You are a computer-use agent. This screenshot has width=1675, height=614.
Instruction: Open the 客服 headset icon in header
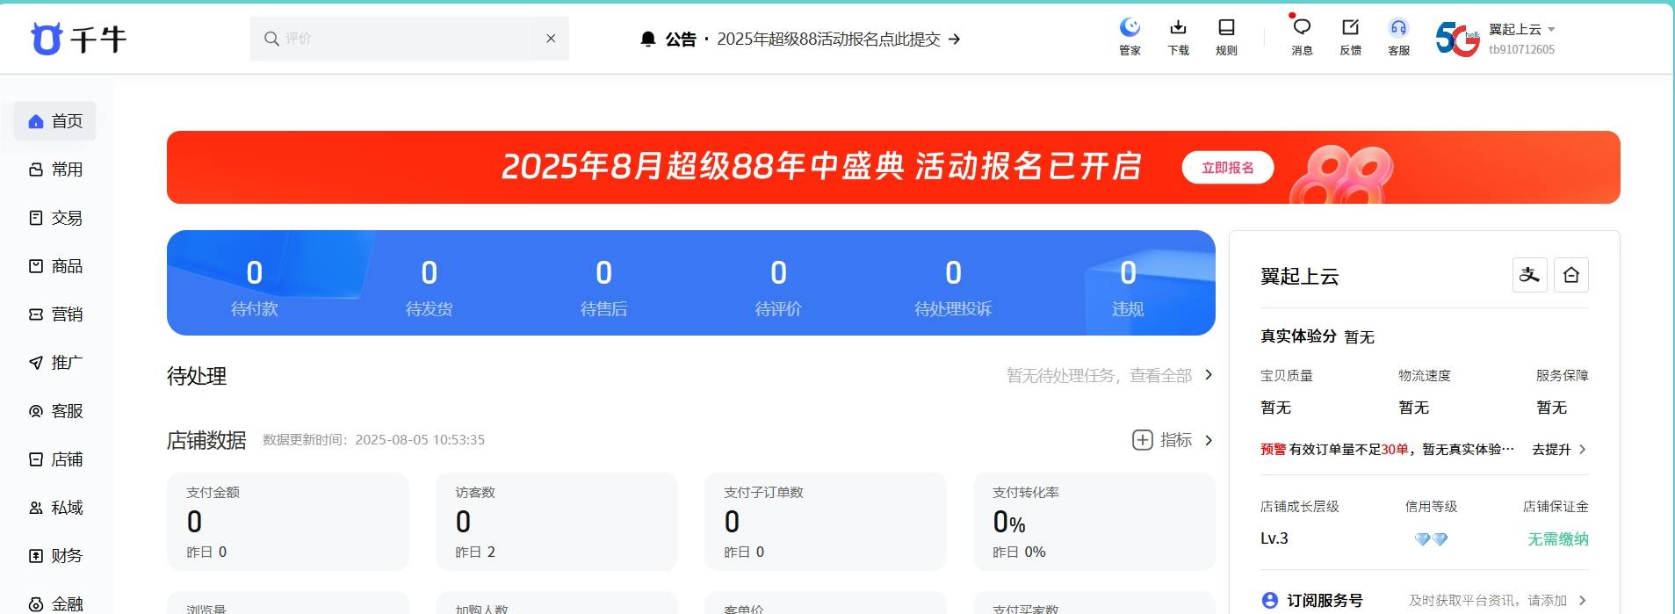pyautogui.click(x=1398, y=28)
